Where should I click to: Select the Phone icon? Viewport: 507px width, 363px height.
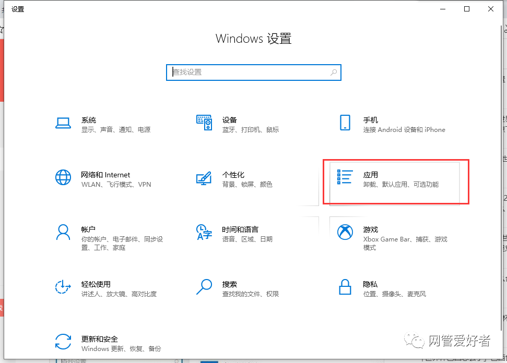click(345, 123)
